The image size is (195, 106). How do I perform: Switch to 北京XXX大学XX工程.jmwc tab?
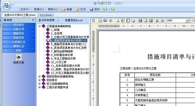[x=20, y=15]
